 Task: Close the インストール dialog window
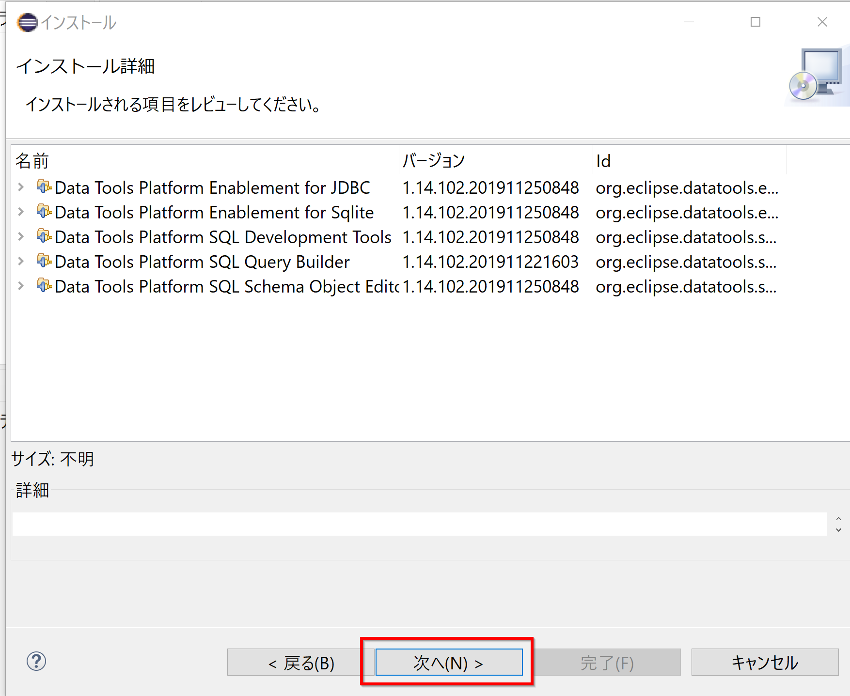pos(822,22)
